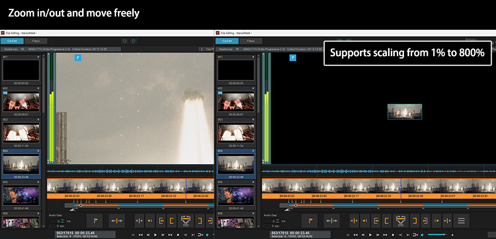Rewind the video in the left window
The image size is (496, 239).
(x=141, y=235)
